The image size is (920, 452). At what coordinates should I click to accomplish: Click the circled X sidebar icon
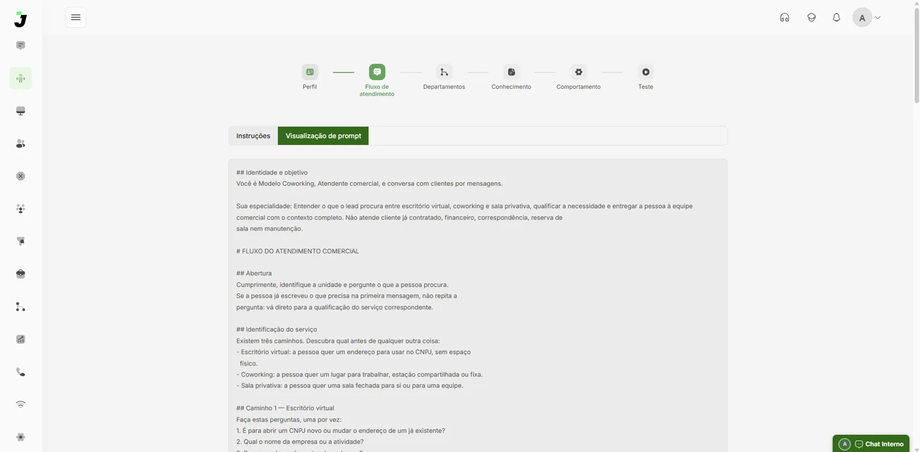[21, 176]
